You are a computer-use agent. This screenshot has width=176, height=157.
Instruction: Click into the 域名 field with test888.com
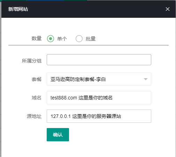(x=99, y=98)
